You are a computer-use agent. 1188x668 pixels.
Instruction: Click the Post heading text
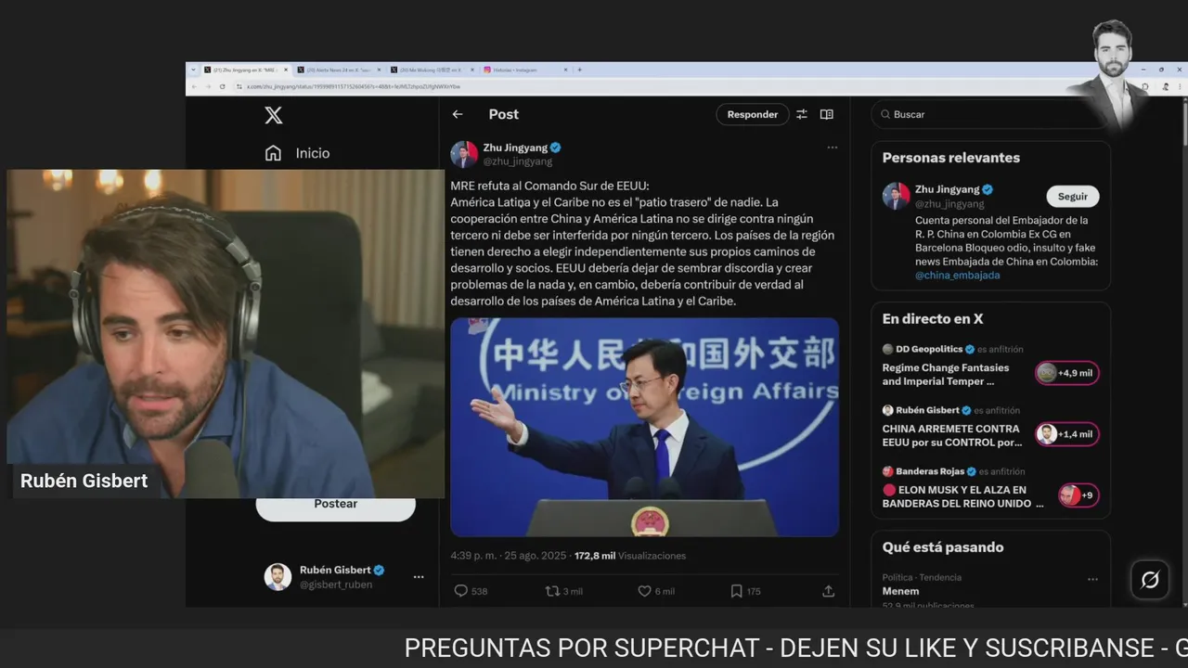503,114
